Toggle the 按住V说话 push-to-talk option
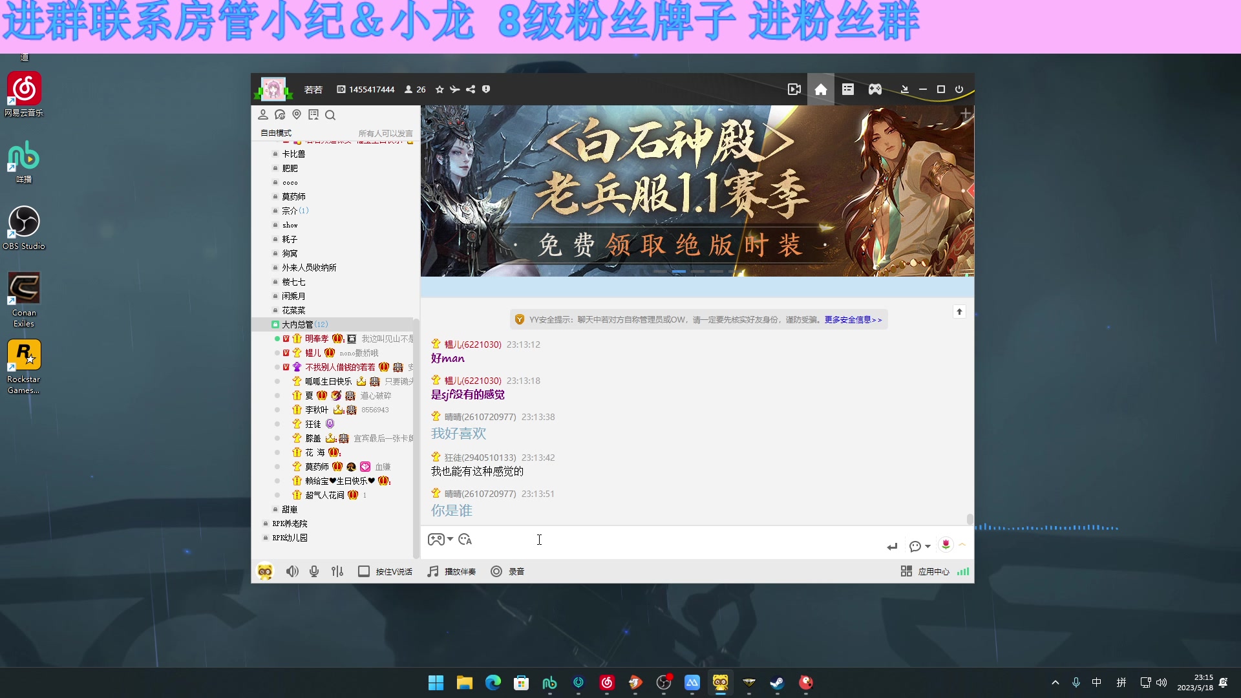Screen dimensions: 1241x698 click(385, 571)
